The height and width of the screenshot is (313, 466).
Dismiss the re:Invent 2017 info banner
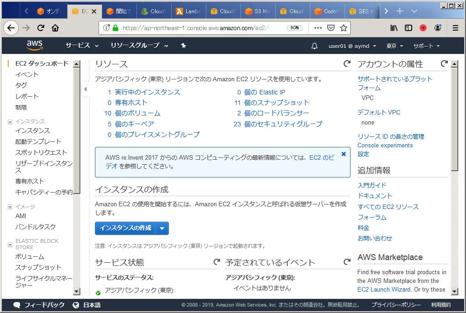pos(344,154)
